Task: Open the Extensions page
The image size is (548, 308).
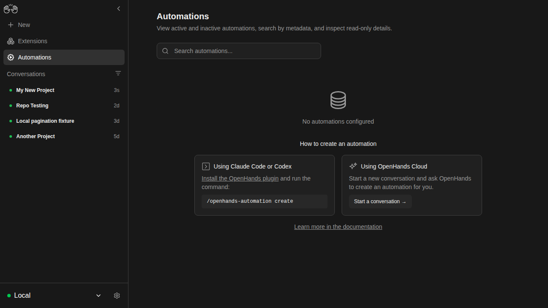Action: [64, 41]
